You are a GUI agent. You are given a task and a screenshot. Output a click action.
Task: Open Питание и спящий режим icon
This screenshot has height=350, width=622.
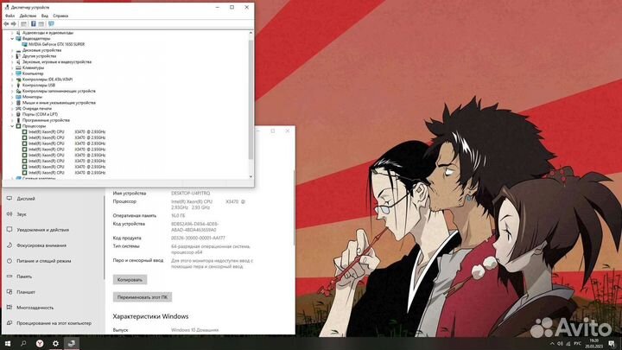tap(10, 261)
